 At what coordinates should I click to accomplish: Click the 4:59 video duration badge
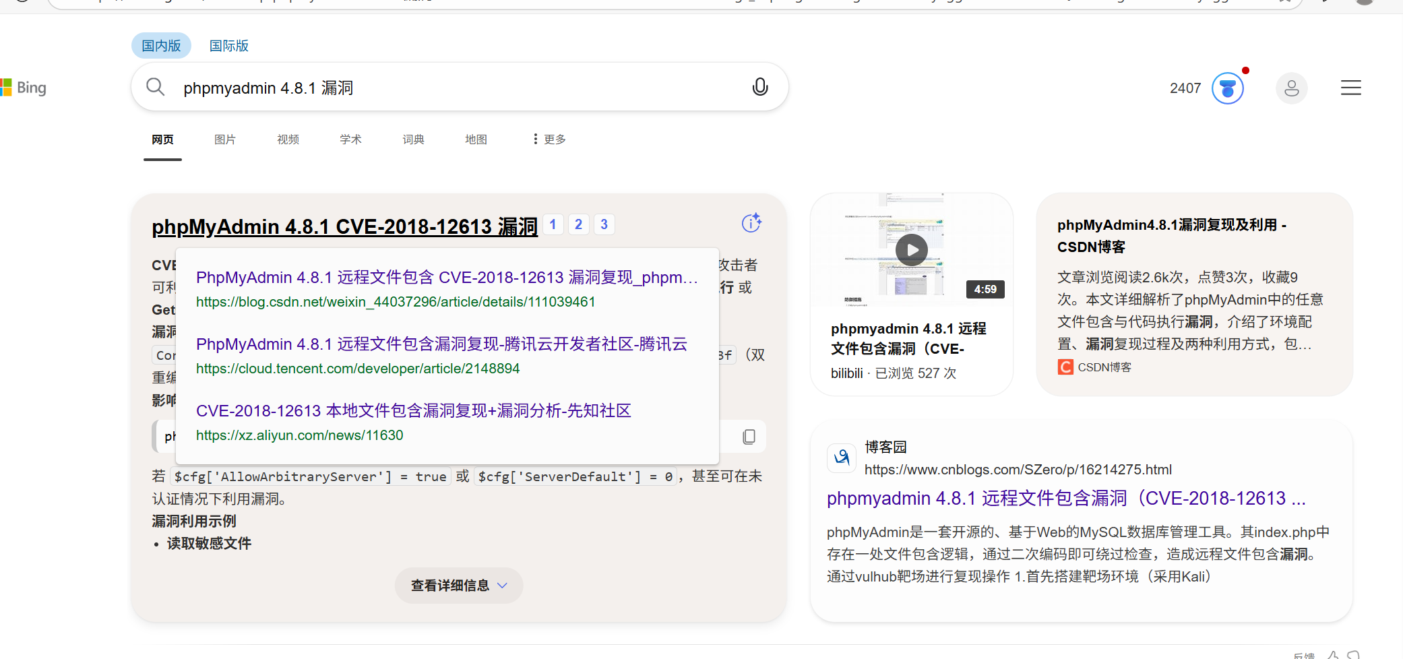[x=985, y=289]
